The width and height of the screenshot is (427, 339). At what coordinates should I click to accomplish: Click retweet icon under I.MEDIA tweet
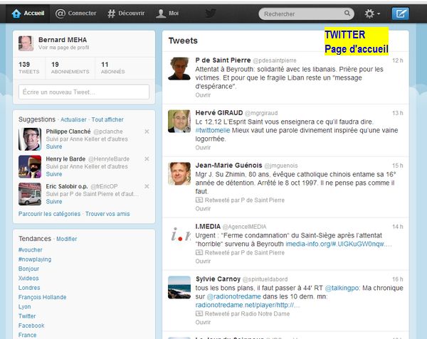[199, 252]
